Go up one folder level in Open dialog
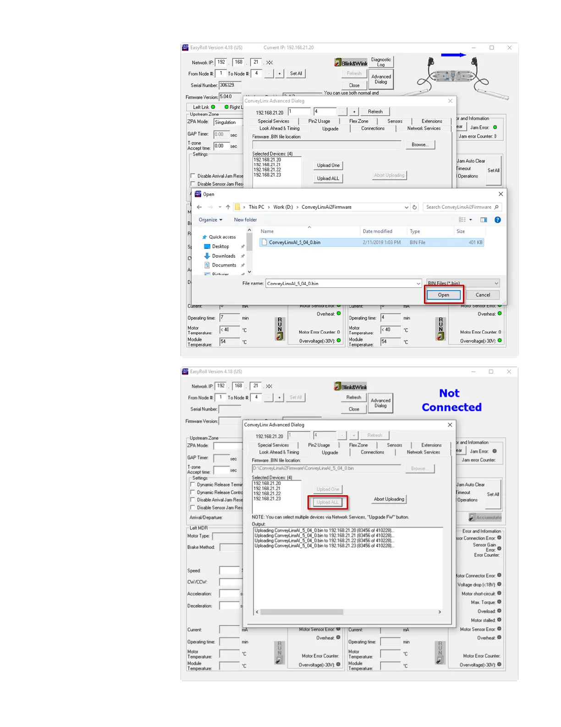561x727 pixels. point(228,207)
